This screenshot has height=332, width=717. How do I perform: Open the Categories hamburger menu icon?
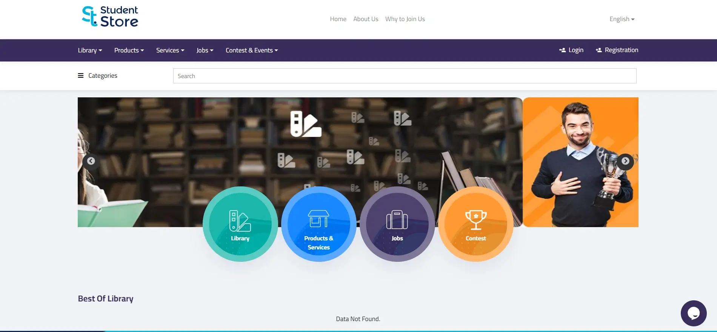[81, 75]
